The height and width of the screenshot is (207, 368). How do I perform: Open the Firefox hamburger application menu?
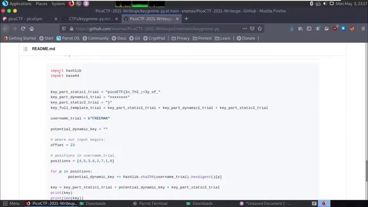pyautogui.click(x=363, y=29)
